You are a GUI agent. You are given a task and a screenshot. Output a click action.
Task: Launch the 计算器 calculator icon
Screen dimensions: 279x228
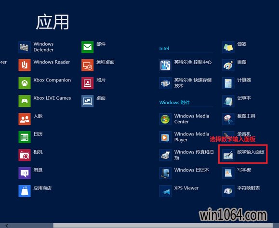click(228, 83)
